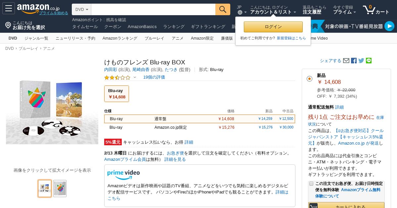Select the Blu-ray ¥14,608 format option
This screenshot has width=397, height=208.
[116, 94]
